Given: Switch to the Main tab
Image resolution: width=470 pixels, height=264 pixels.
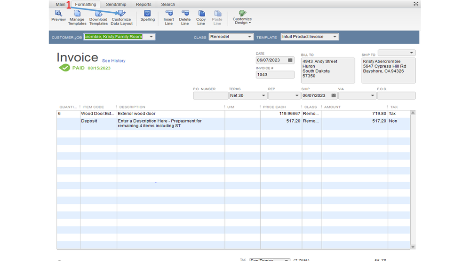Looking at the screenshot, I should [x=61, y=4].
